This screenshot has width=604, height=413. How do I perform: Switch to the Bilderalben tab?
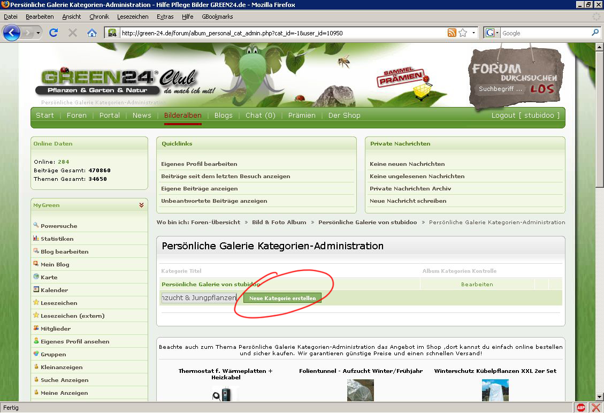(183, 115)
